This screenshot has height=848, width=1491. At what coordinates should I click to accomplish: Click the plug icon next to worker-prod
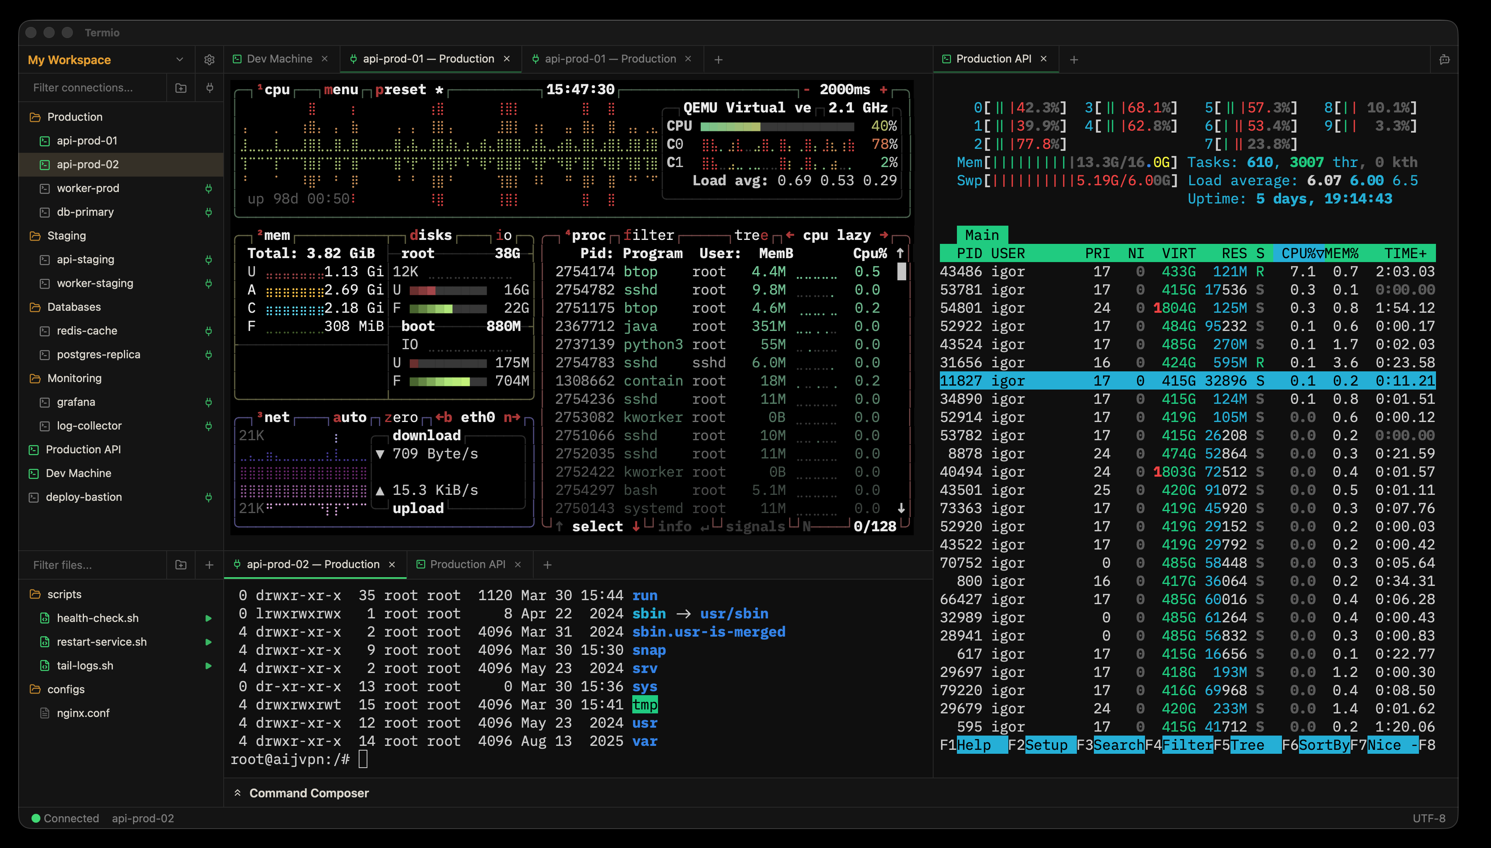208,188
